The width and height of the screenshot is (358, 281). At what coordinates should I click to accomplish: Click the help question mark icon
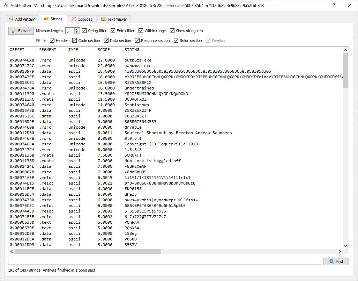334,6
